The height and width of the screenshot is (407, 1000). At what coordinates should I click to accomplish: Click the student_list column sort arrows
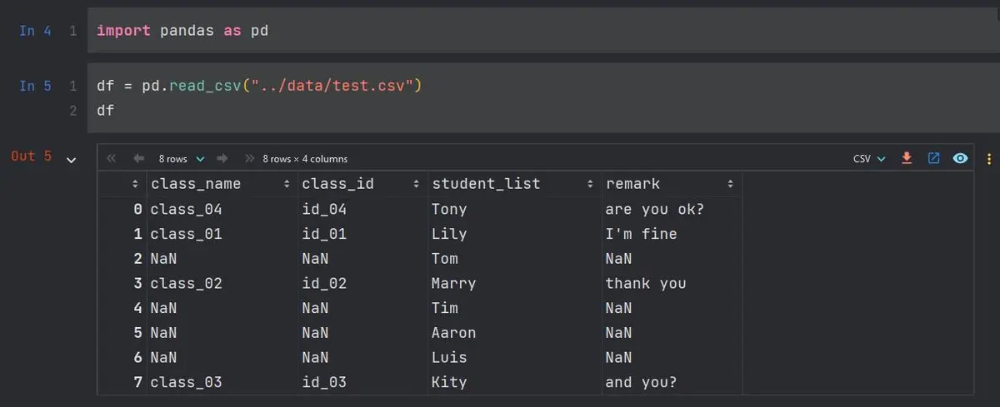pos(590,184)
